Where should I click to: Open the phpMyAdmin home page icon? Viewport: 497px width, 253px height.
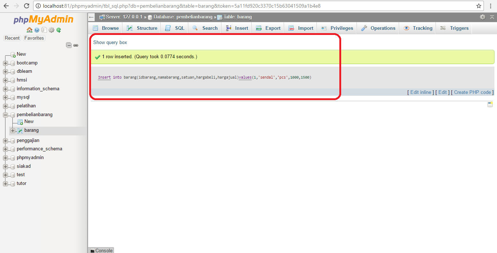[x=29, y=30]
